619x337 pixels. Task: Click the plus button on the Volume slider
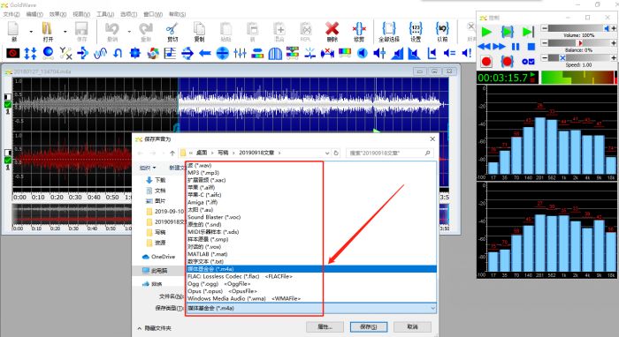point(614,28)
